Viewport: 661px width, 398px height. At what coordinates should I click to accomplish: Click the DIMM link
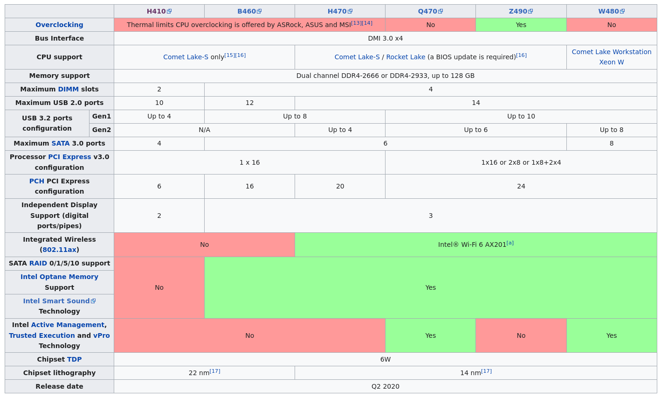pos(68,89)
